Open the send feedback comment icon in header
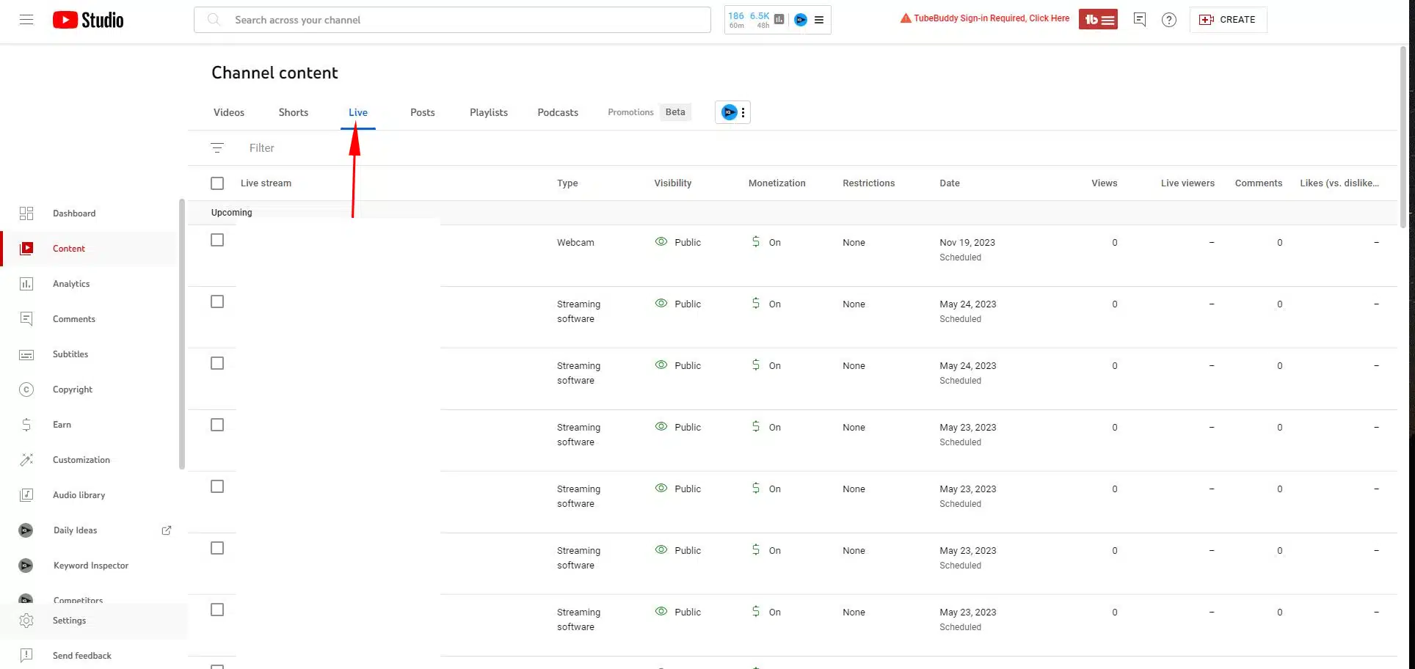The width and height of the screenshot is (1415, 669). pos(1139,20)
